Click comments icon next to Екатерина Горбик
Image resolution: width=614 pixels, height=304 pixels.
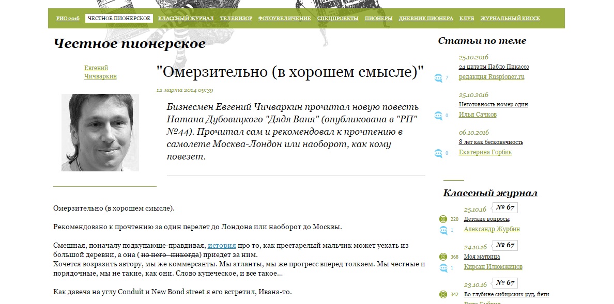click(438, 153)
